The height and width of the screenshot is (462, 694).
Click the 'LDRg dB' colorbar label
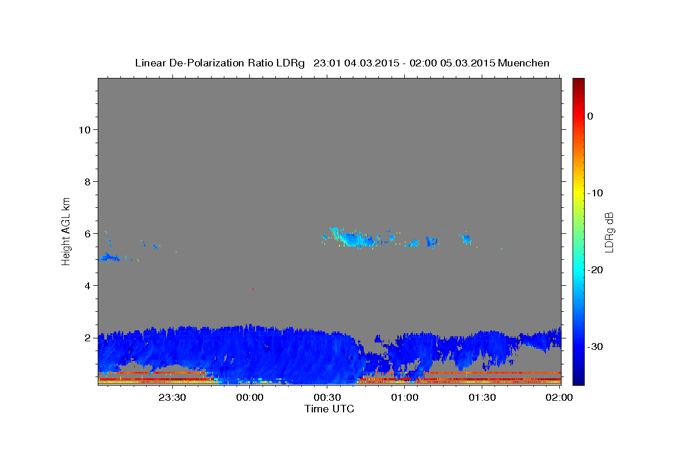click(x=608, y=232)
